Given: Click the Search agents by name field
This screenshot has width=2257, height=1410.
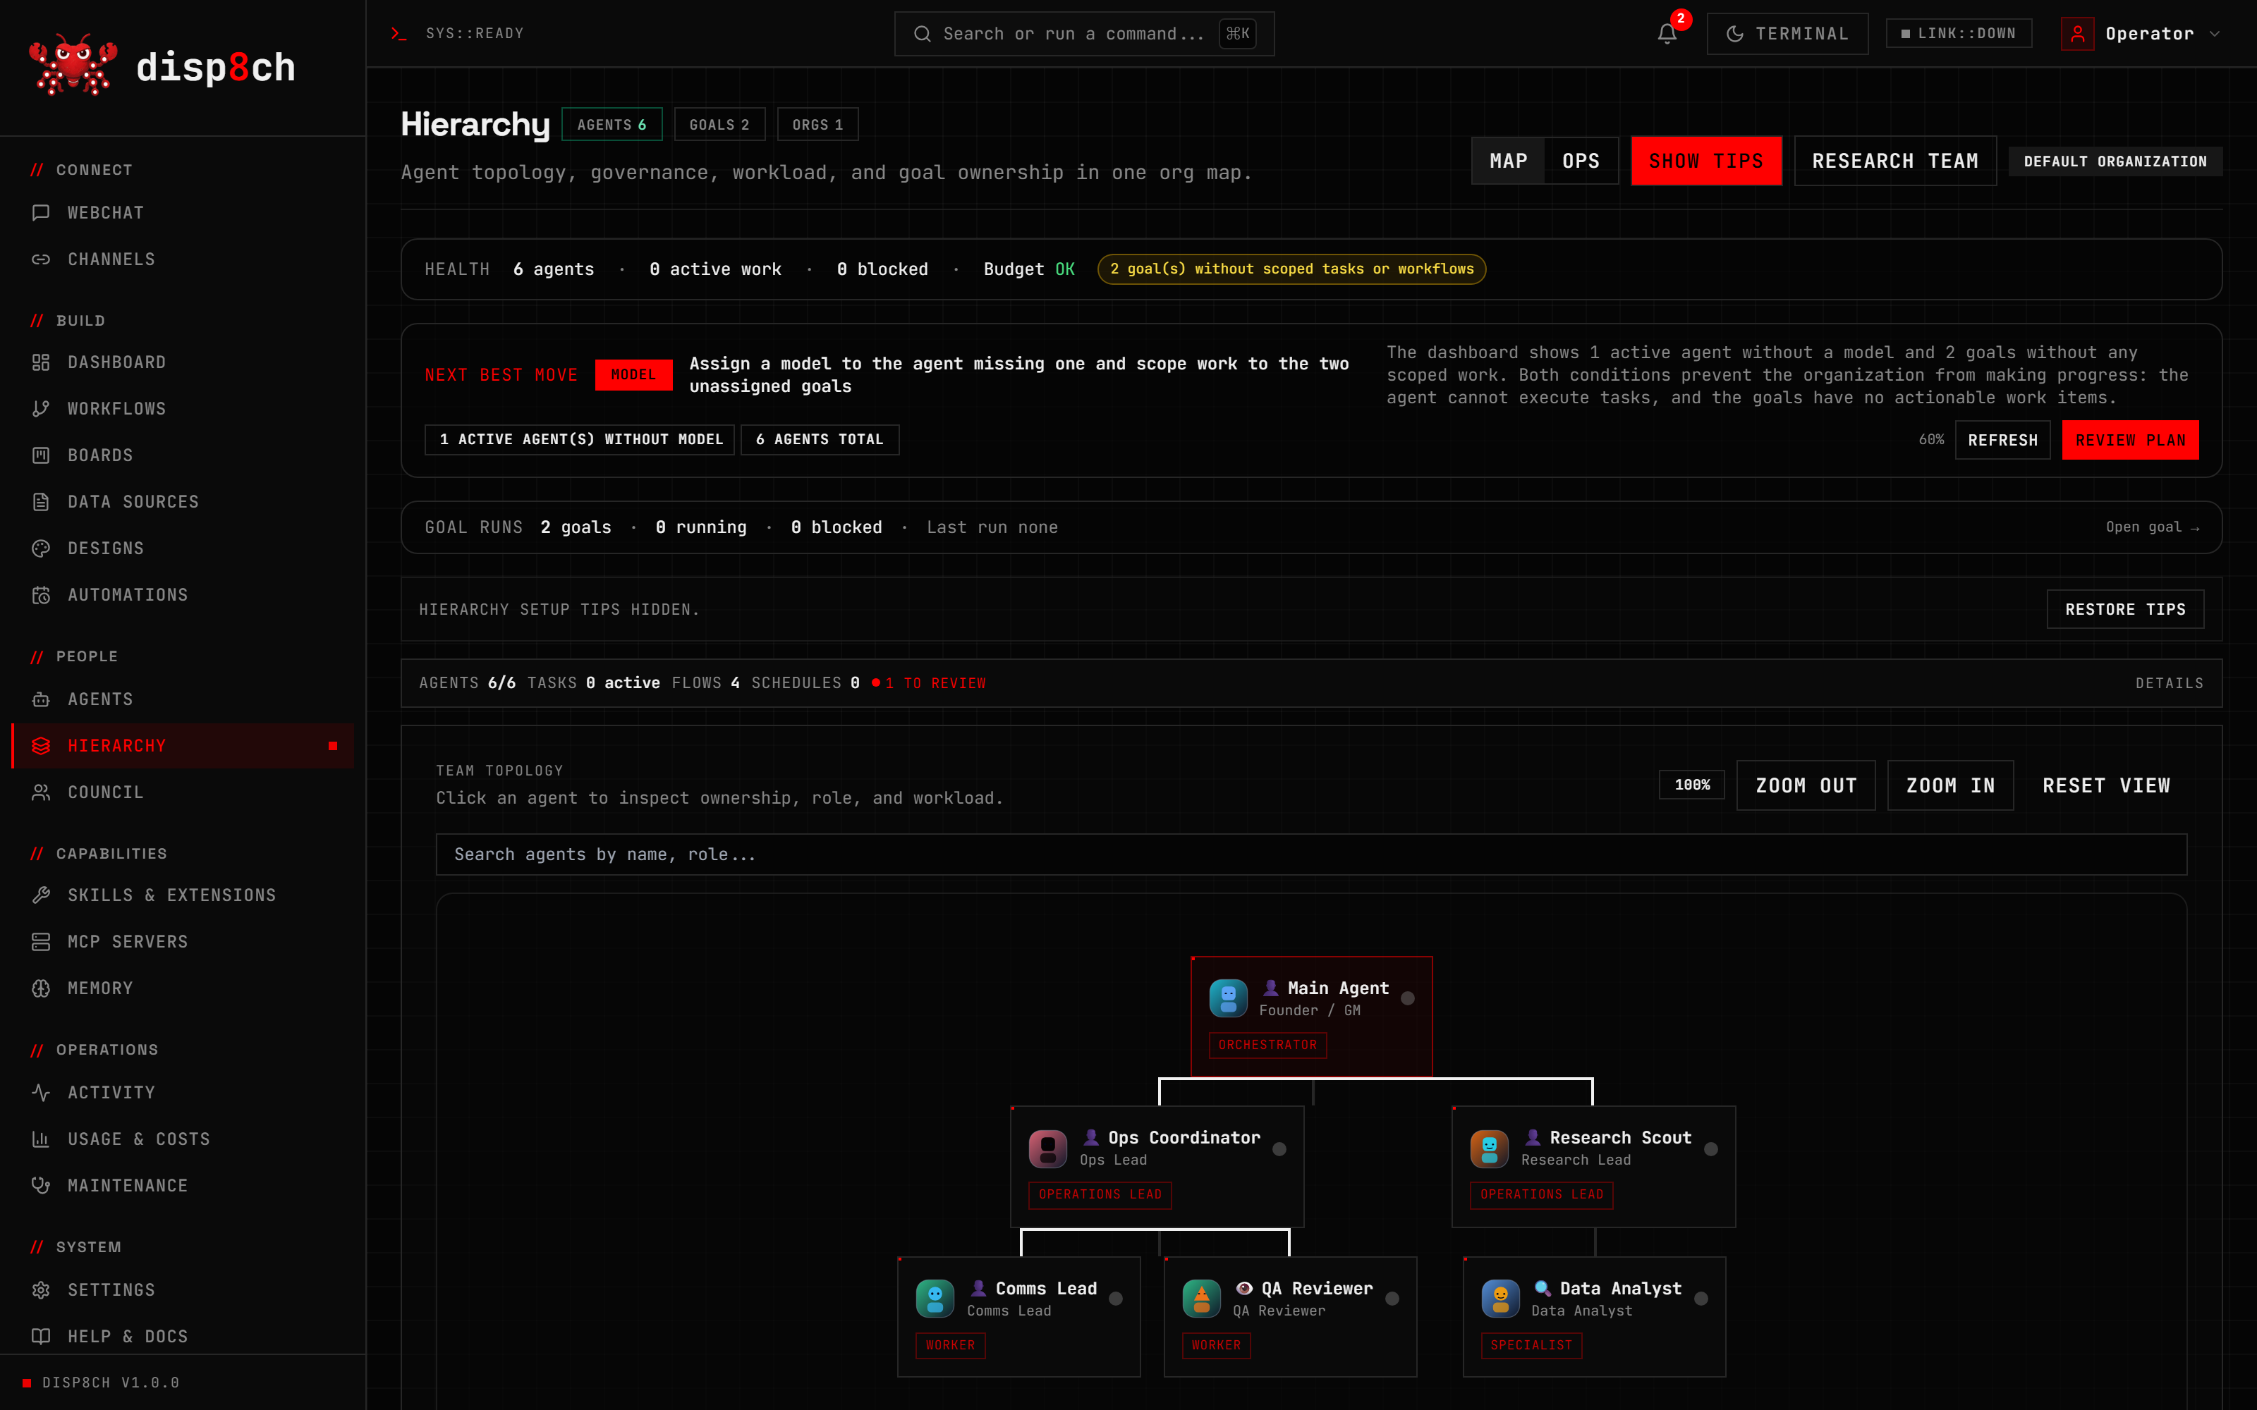Looking at the screenshot, I should tap(1311, 854).
